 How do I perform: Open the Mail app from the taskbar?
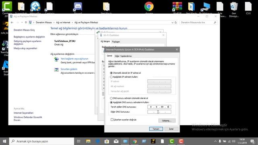pyautogui.click(x=116, y=141)
